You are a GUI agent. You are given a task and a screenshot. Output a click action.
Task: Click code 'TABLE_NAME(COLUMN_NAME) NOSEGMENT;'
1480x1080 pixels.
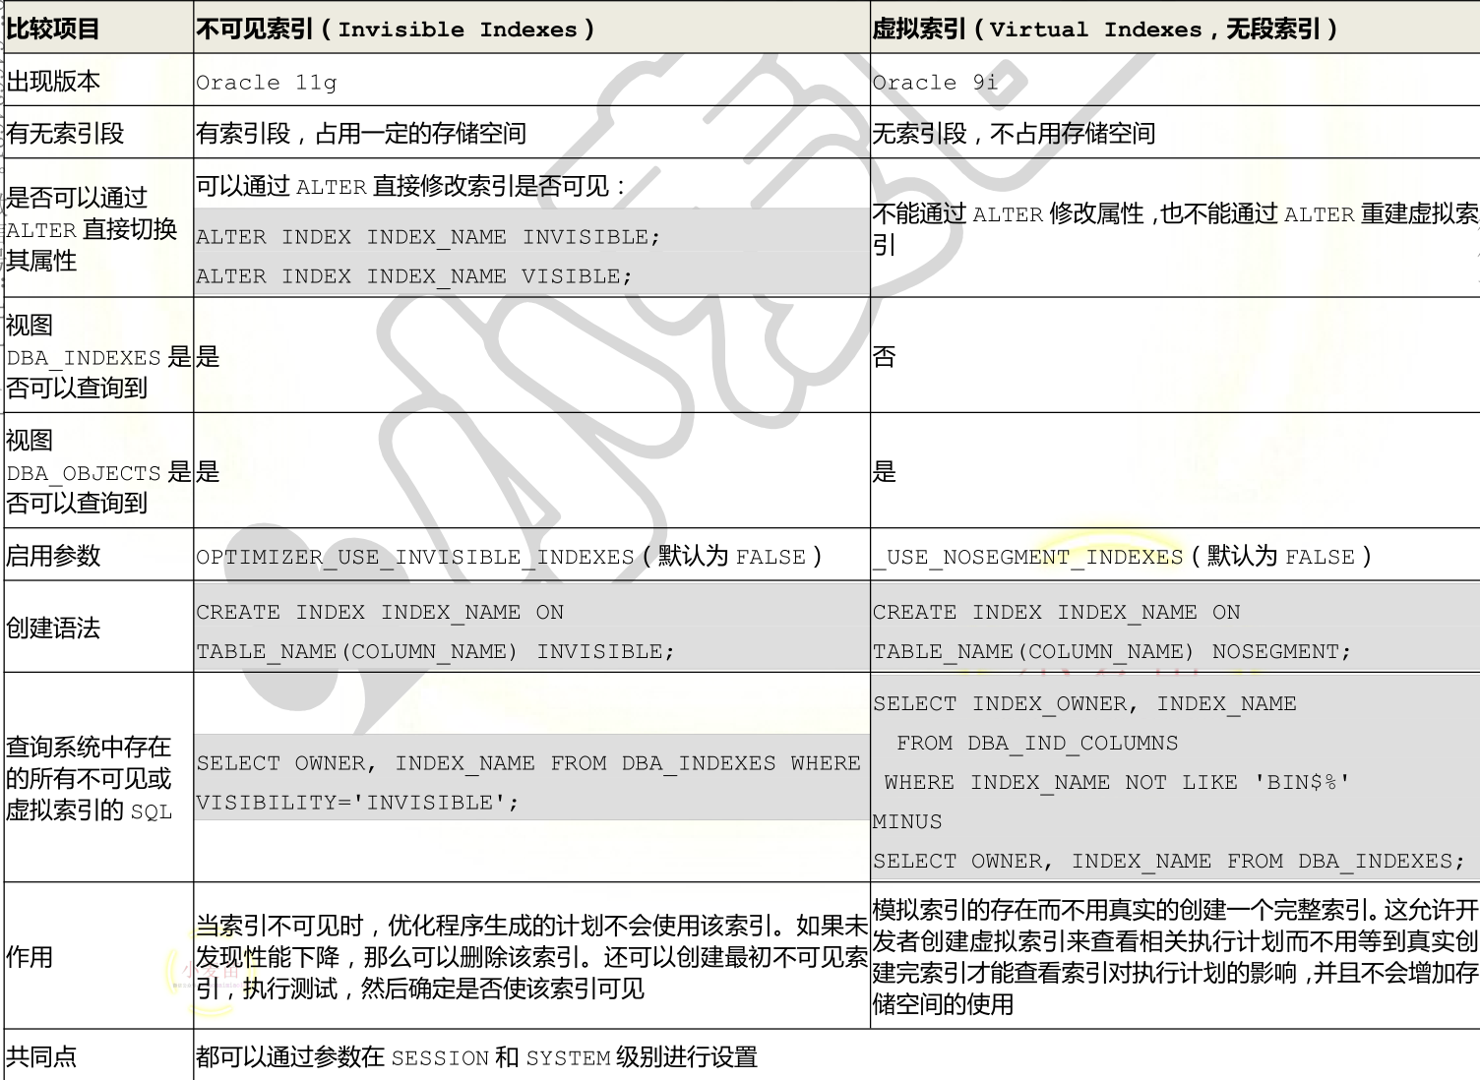pyautogui.click(x=1112, y=652)
